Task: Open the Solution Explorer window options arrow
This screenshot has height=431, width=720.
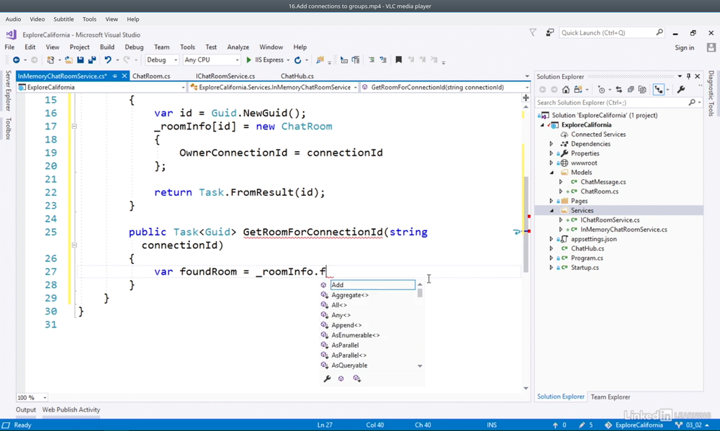Action: (x=680, y=76)
